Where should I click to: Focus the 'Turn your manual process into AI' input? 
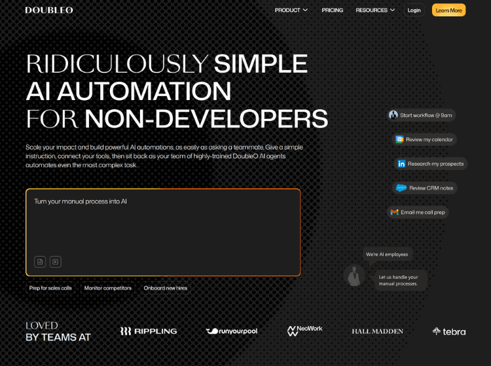pos(163,232)
